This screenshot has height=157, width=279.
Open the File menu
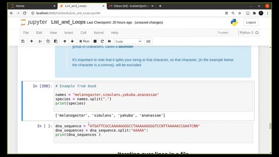click(26, 33)
